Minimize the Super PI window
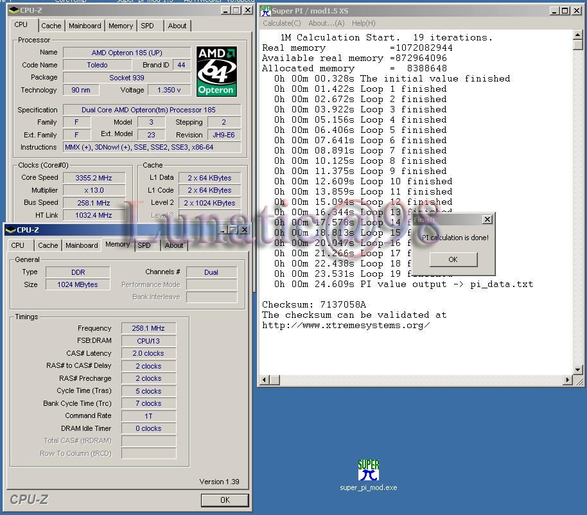 [x=554, y=11]
